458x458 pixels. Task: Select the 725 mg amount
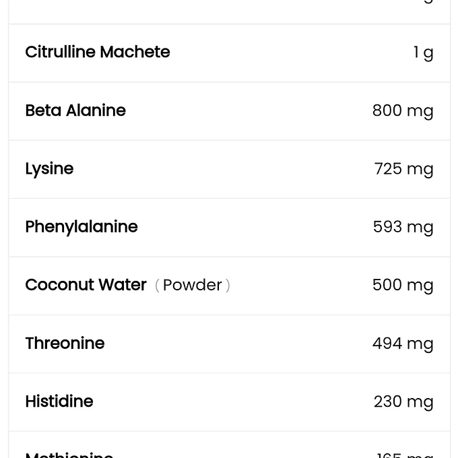click(403, 169)
